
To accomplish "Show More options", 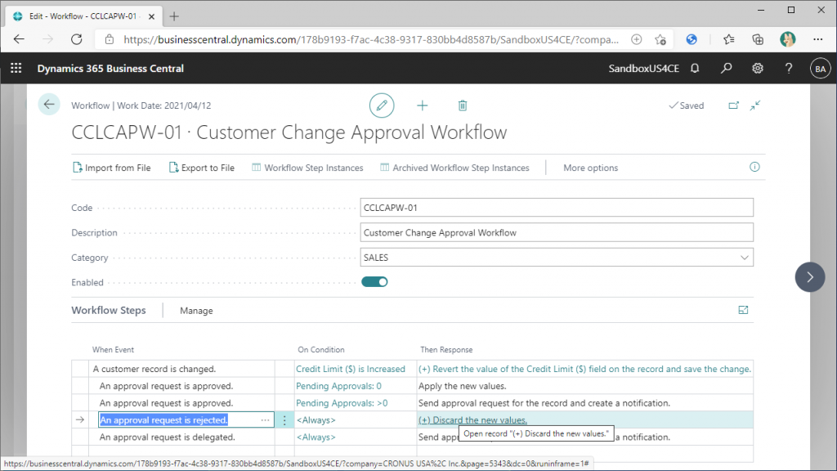I will point(590,168).
